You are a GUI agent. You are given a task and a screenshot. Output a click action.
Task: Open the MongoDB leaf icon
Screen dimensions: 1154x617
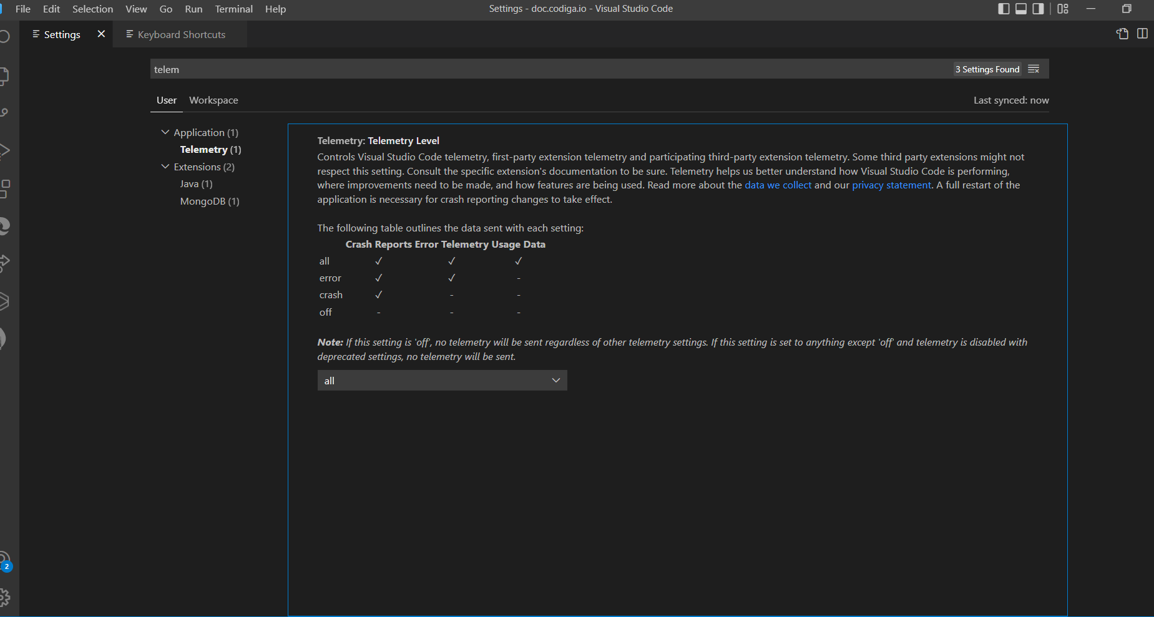[4, 338]
